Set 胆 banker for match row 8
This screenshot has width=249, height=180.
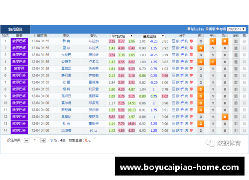(236, 90)
